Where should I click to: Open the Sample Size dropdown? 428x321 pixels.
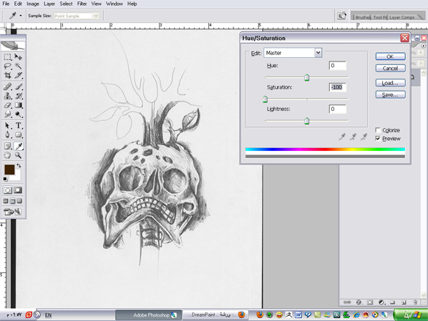96,16
